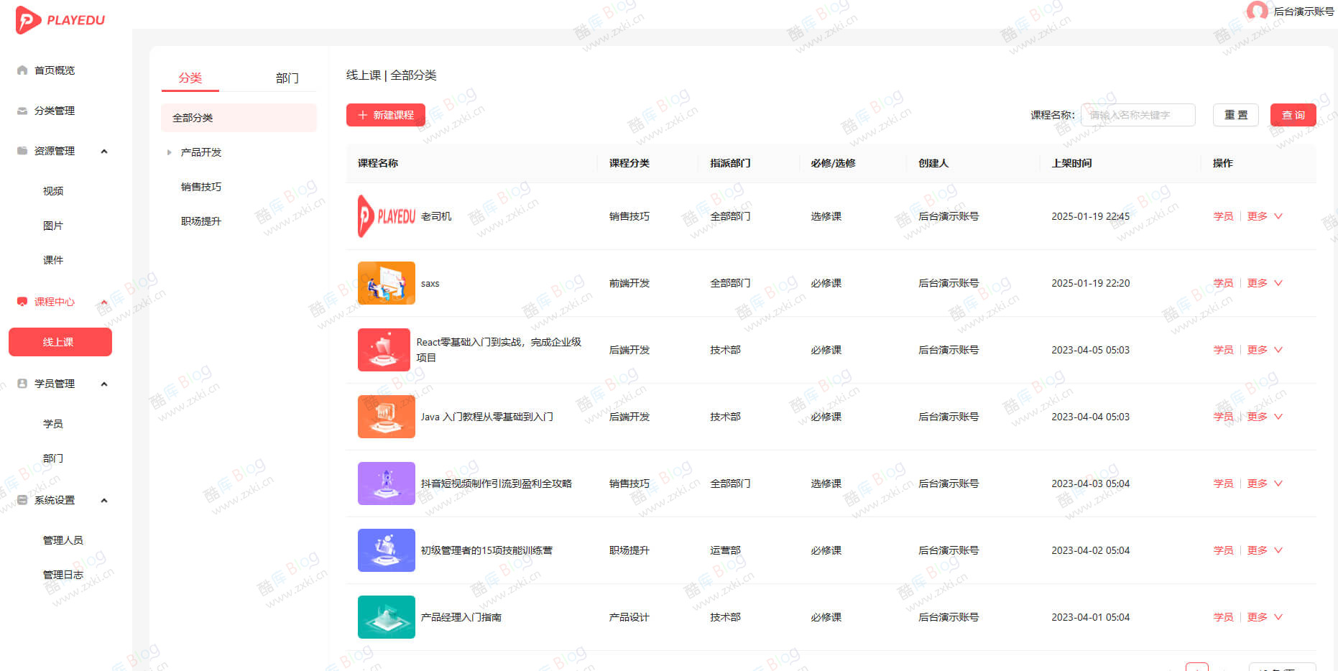Click the plus icon on 新建课程 button

[x=362, y=114]
